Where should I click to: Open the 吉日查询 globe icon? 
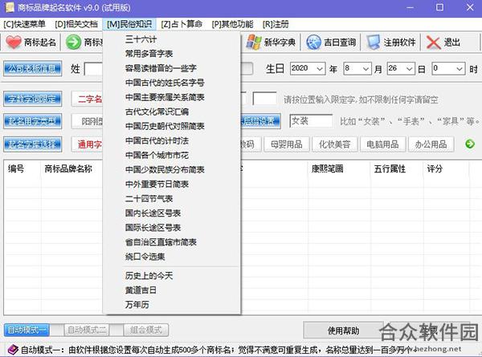[314, 42]
